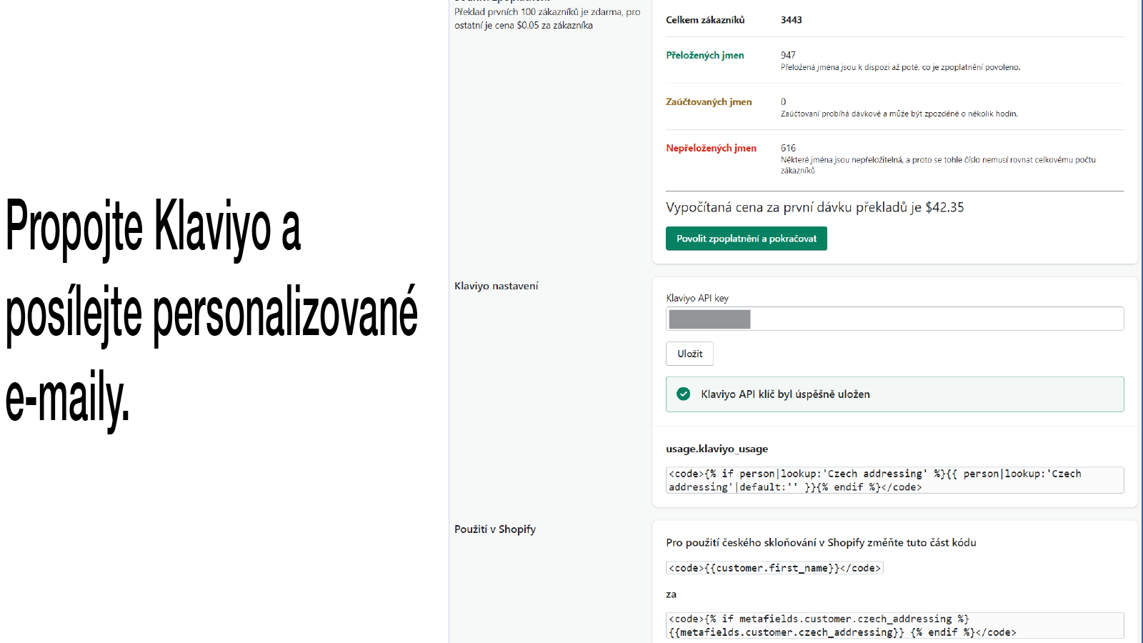Click the 'Přeložených jmen' label

[704, 55]
